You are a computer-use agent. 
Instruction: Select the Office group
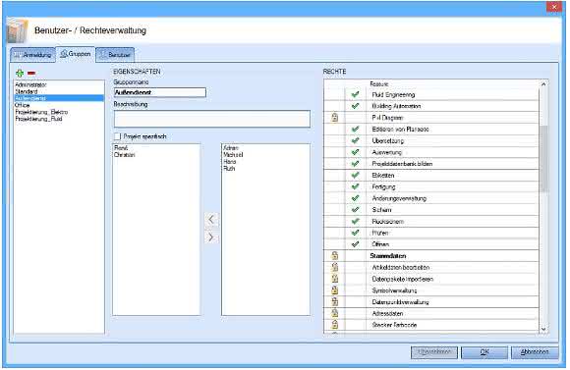(22, 105)
